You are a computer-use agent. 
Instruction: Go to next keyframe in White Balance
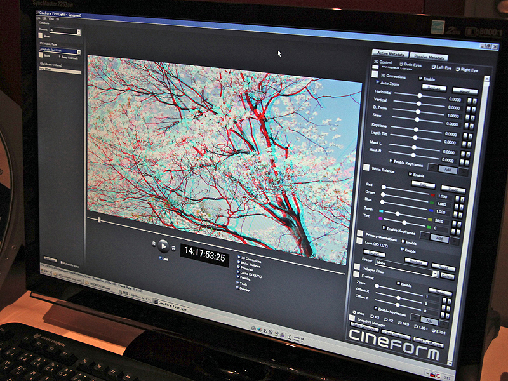point(454,241)
